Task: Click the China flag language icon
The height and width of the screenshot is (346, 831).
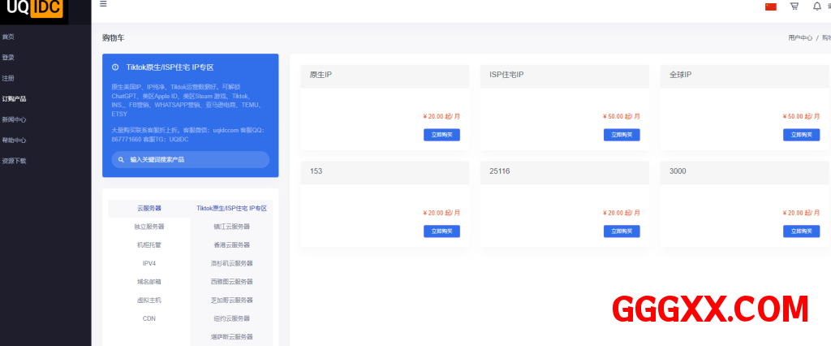Action: point(771,6)
